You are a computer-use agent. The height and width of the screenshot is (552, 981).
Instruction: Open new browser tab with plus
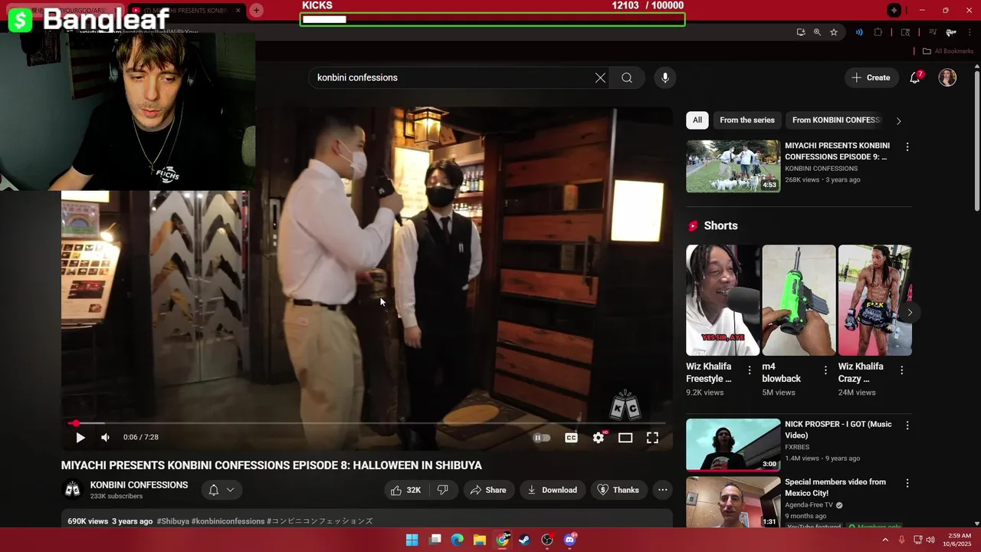[256, 10]
